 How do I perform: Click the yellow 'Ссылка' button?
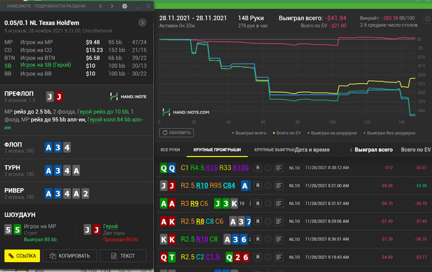pos(22,255)
